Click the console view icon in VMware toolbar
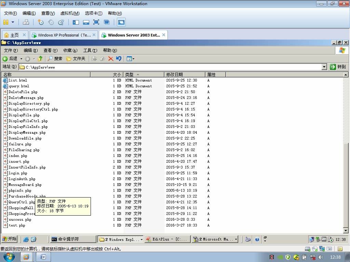Image resolution: width=350 pixels, height=262 pixels. tap(121, 22)
